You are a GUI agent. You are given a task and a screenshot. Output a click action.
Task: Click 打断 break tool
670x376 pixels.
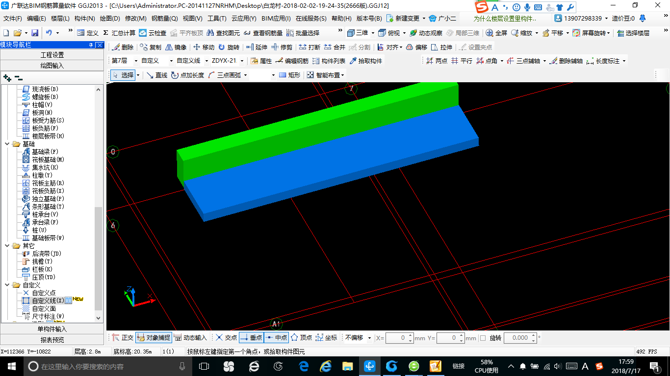309,47
